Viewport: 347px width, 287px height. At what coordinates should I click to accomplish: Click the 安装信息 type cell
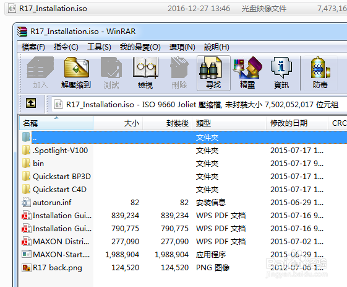[x=211, y=202]
